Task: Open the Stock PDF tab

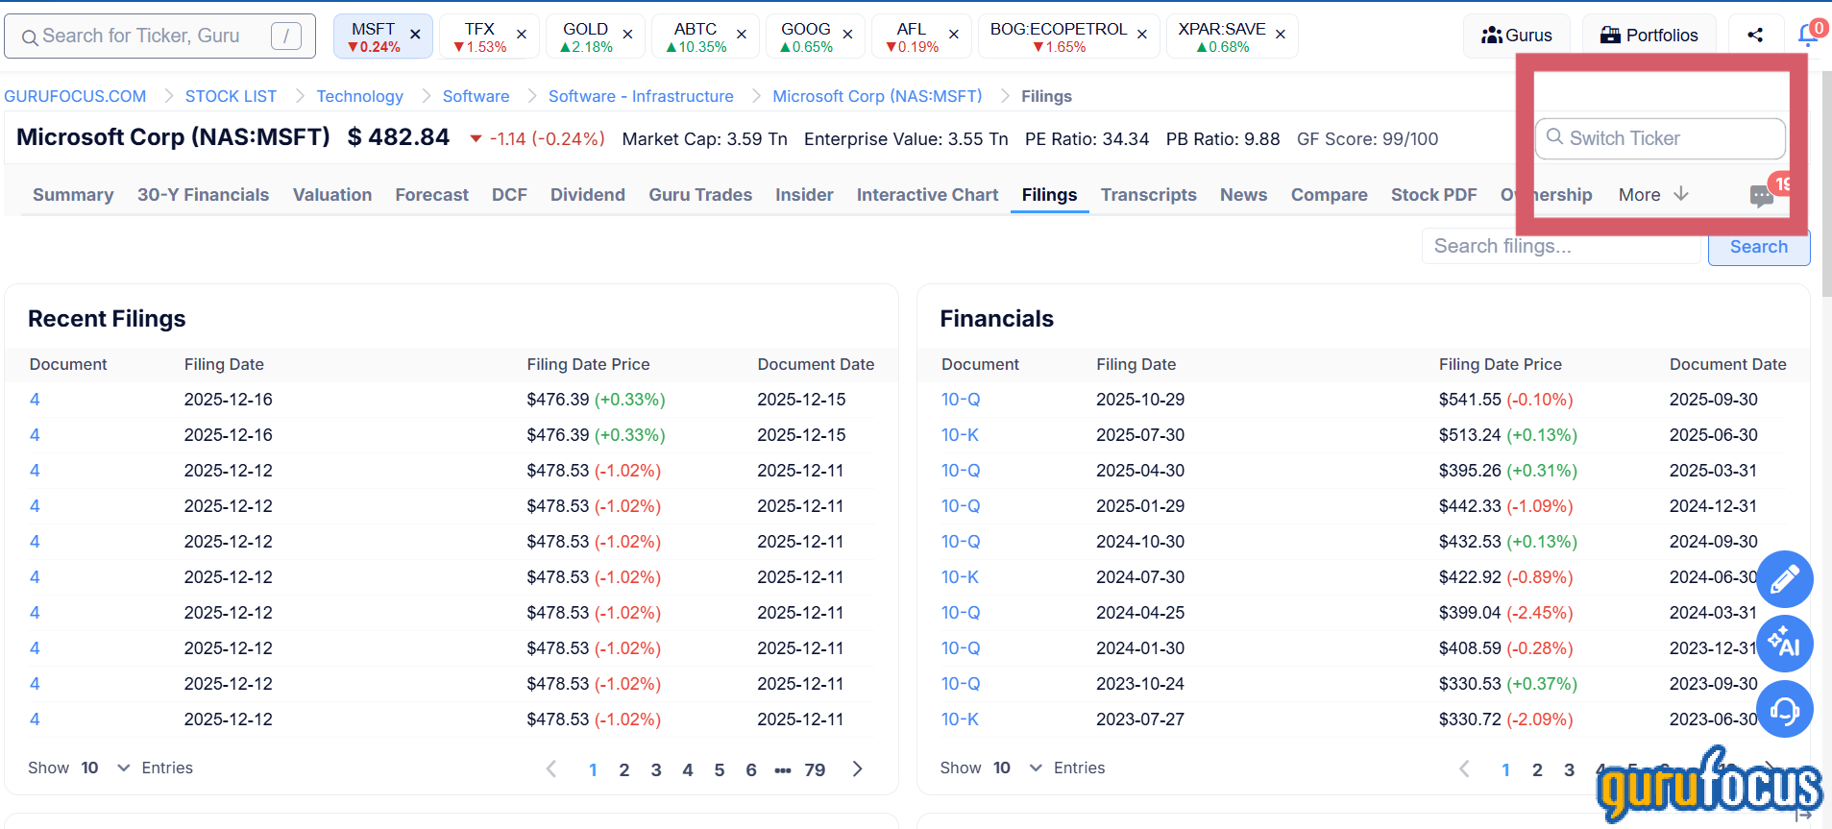Action: [1434, 195]
